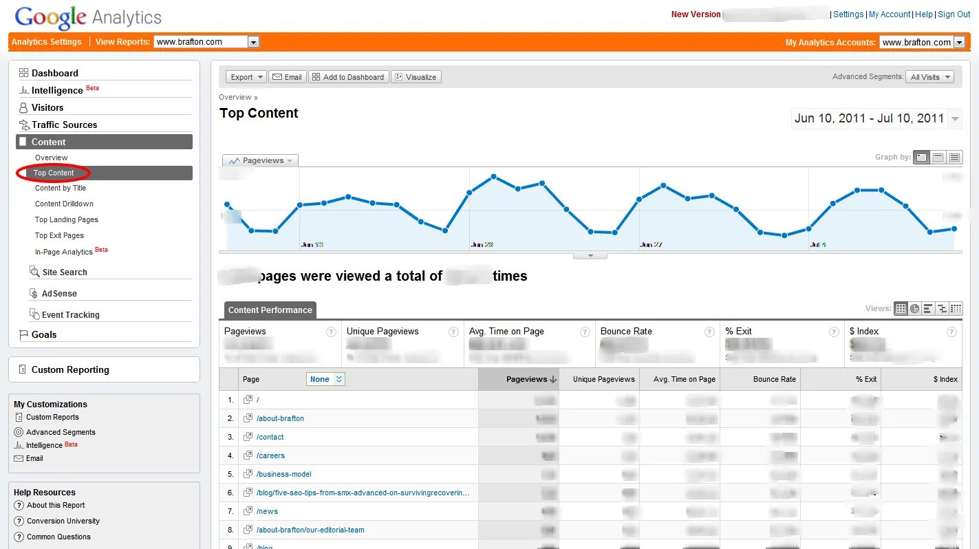Click the Unique Pageviews help icon
979x549 pixels.
[453, 332]
